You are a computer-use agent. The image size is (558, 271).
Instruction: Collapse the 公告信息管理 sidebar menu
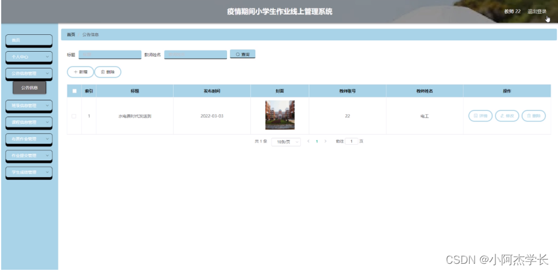click(29, 74)
